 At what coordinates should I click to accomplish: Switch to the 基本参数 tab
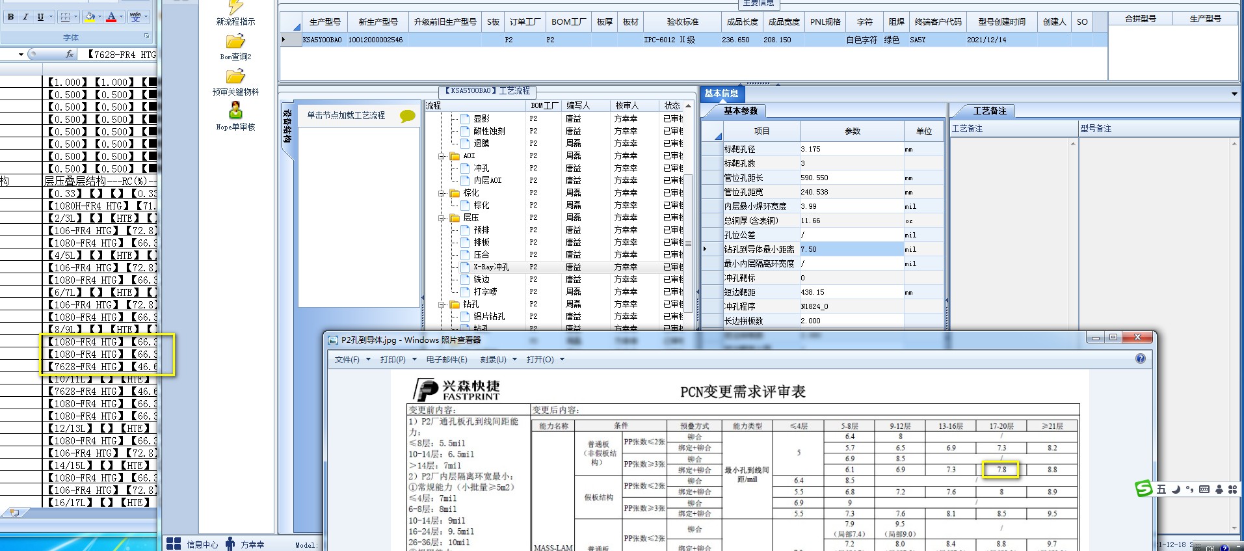(x=741, y=111)
